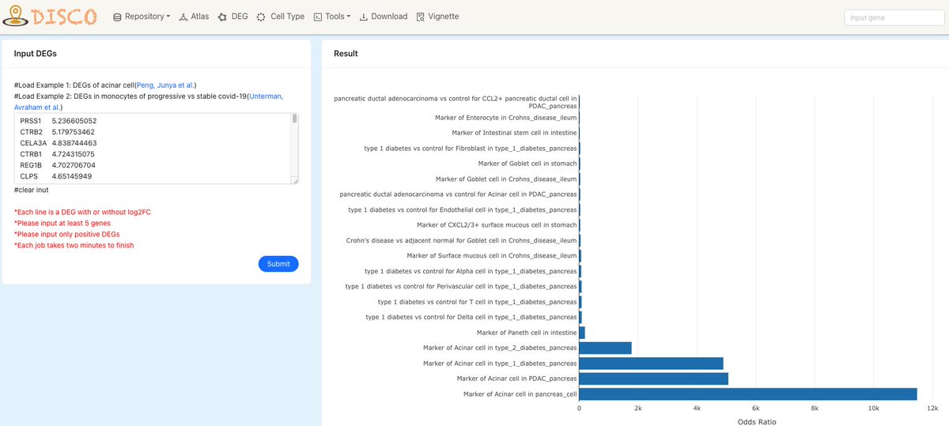This screenshot has height=426, width=949.
Task: Click the CELA3A 4.838744463 line
Action: click(x=59, y=143)
